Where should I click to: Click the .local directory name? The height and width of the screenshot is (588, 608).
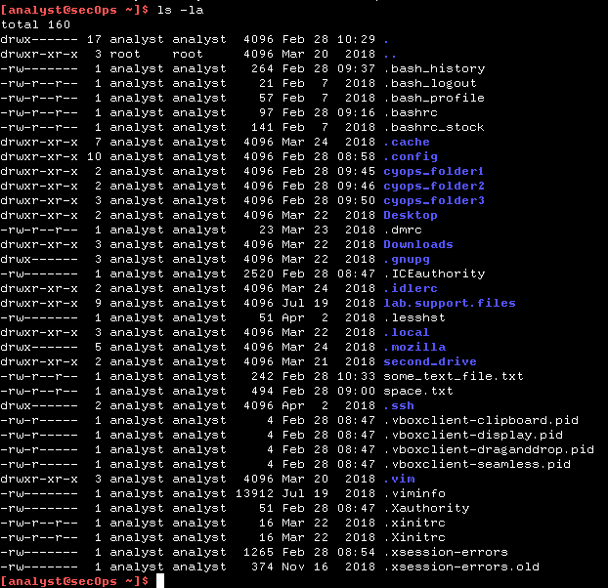407,332
